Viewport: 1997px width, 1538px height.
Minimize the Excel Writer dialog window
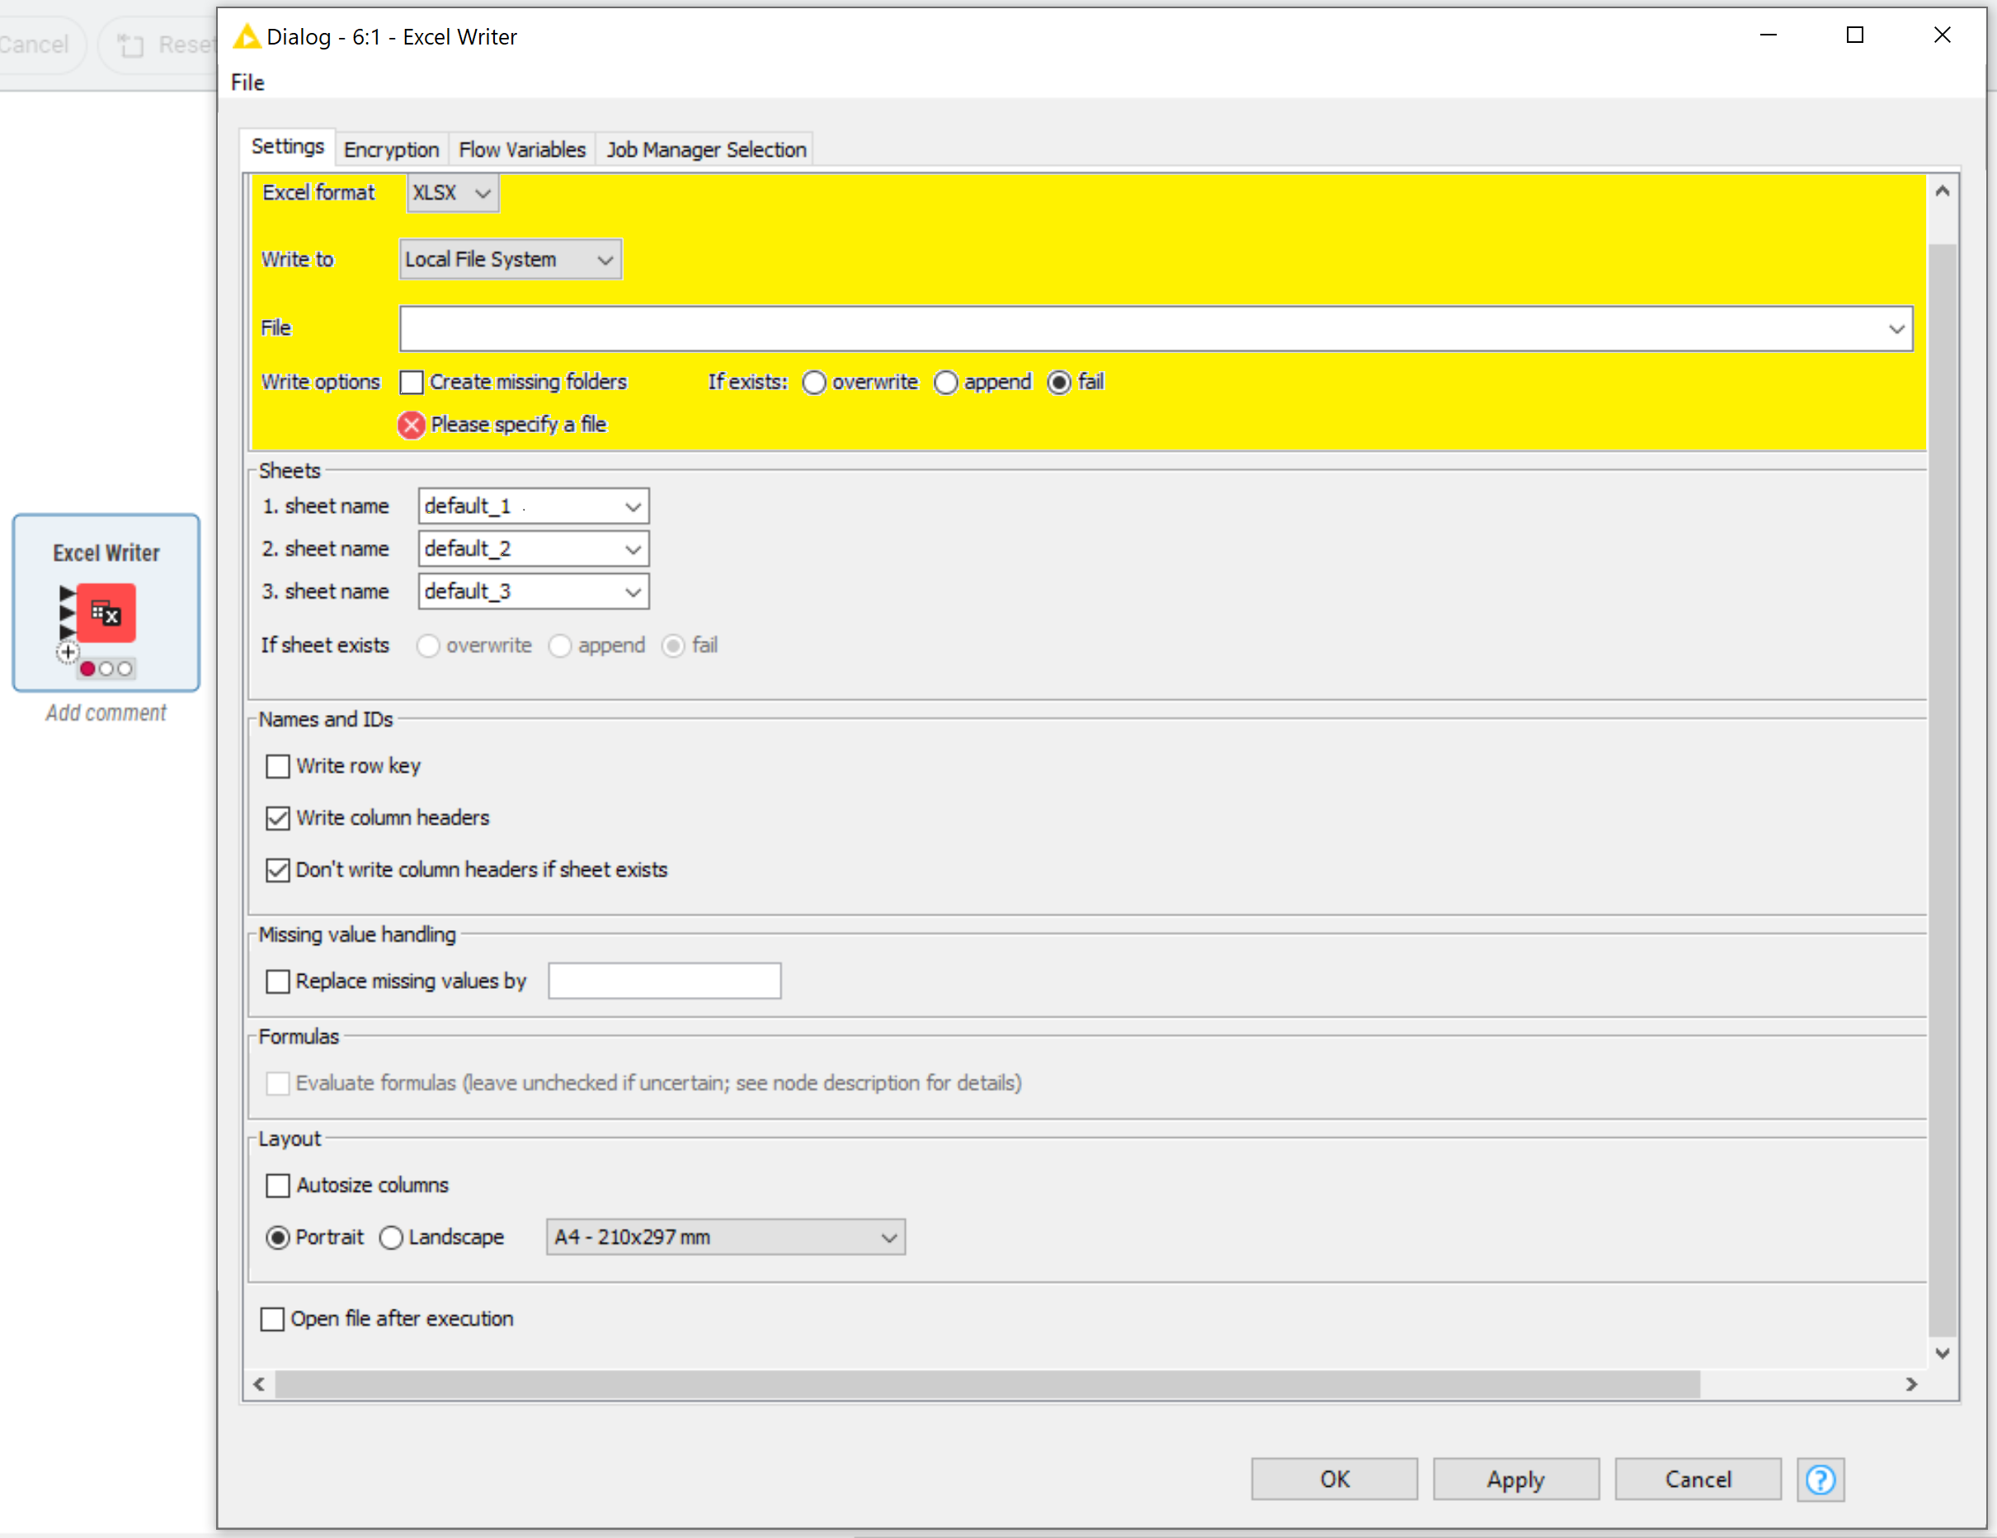click(x=1768, y=35)
